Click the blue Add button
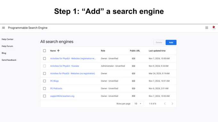The height and width of the screenshot is (122, 218). tap(171, 42)
